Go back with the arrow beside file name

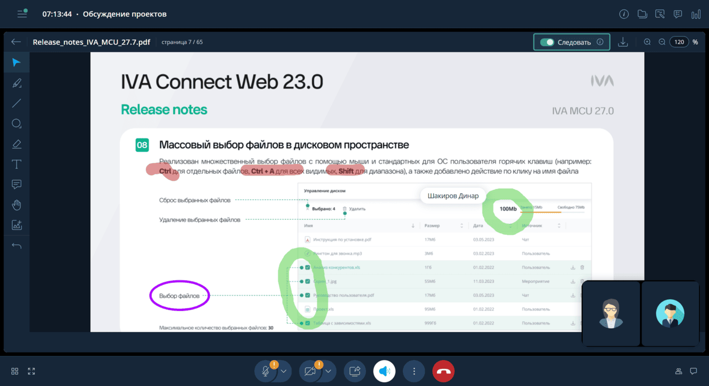pos(16,42)
